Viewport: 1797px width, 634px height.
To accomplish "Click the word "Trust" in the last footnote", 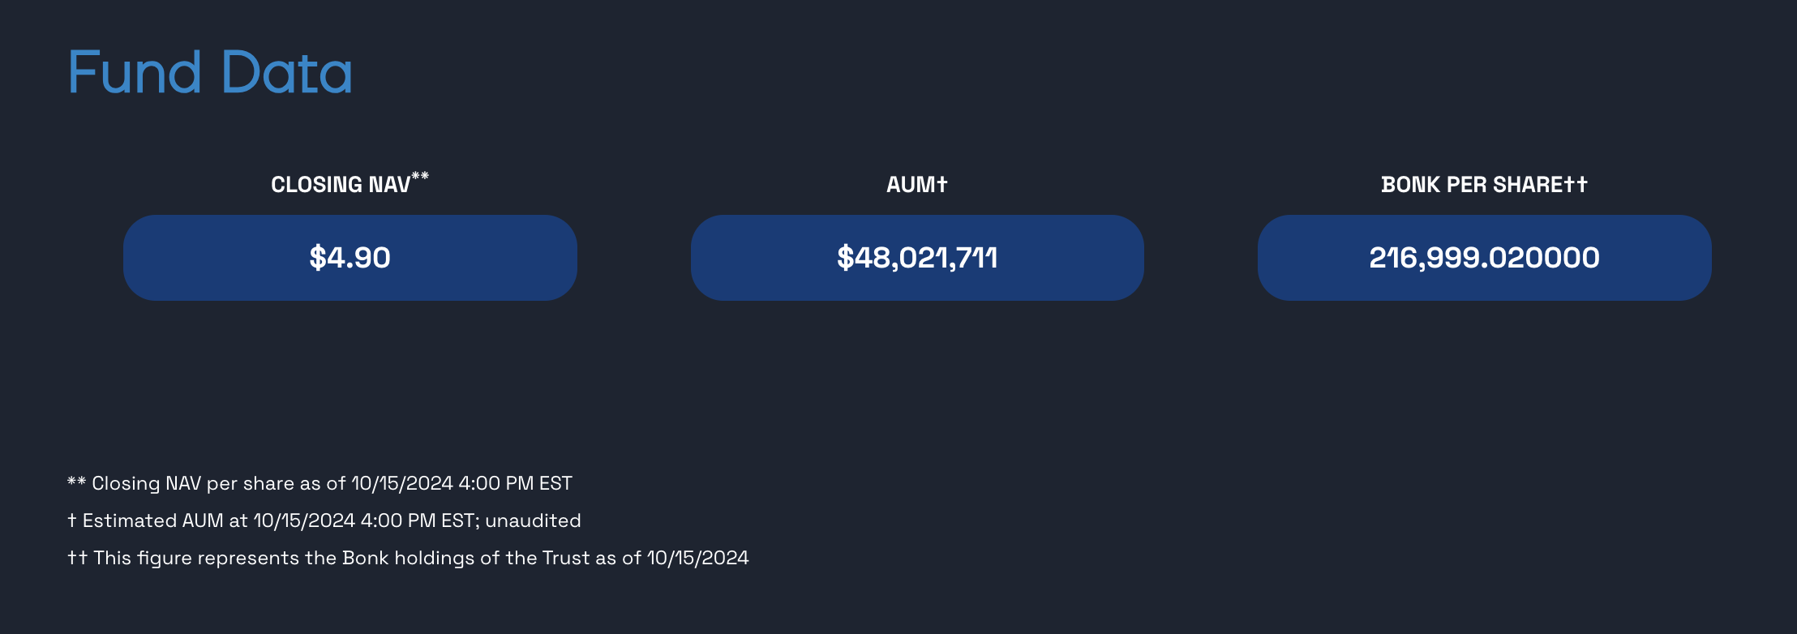I will pyautogui.click(x=566, y=559).
